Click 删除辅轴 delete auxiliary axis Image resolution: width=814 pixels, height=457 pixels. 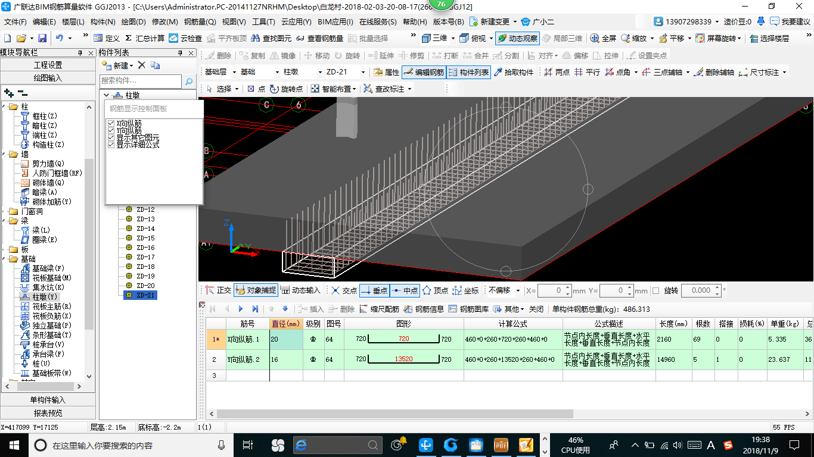pos(713,73)
